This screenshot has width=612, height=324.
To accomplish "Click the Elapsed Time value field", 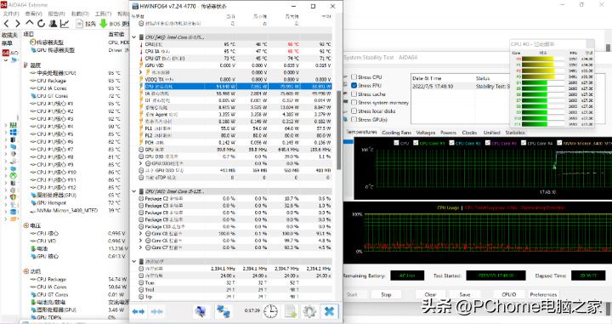I will (x=588, y=276).
